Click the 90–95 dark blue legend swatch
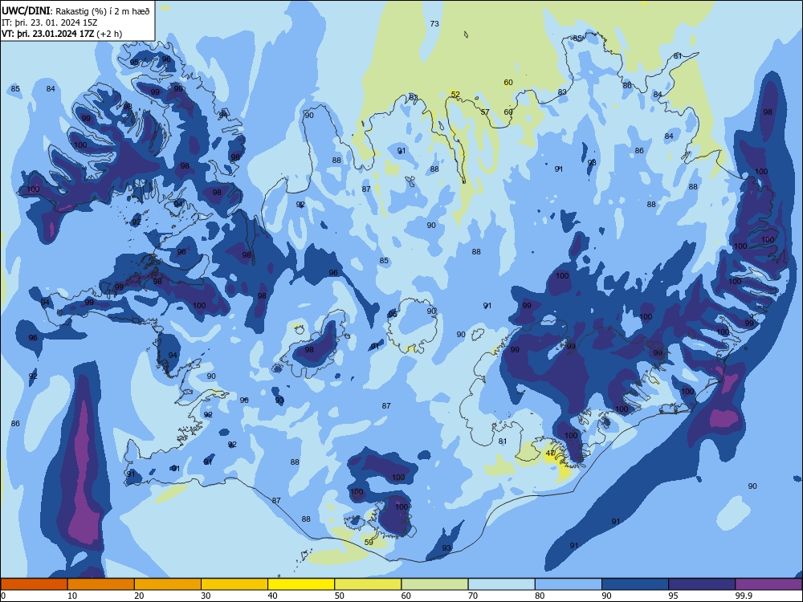 tap(635, 584)
